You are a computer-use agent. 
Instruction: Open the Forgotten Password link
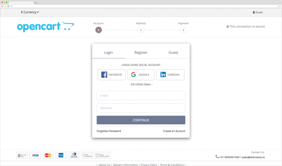point(109,131)
